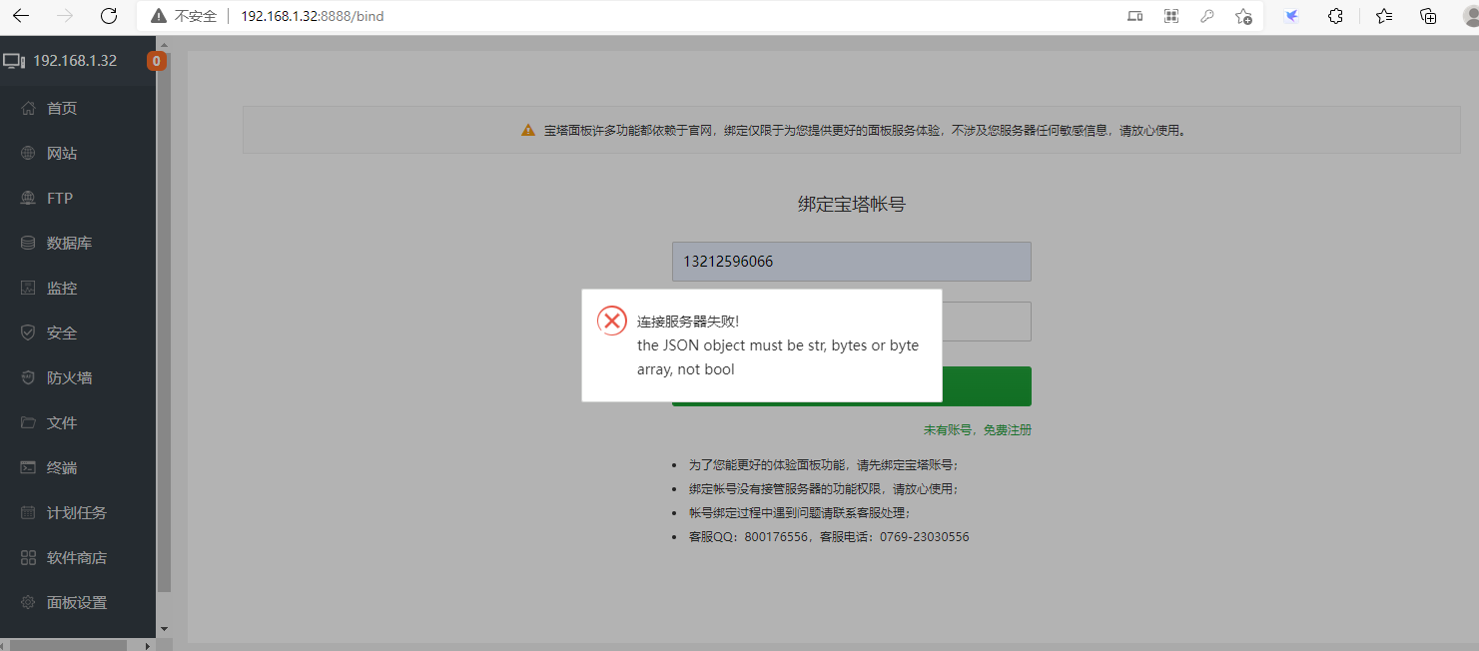Click the terminal icon next to 终端
Screen dimensions: 1479x651
(x=28, y=467)
